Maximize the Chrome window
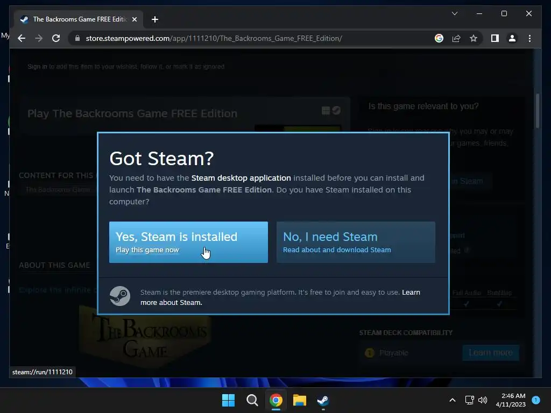The width and height of the screenshot is (551, 413). tap(504, 13)
